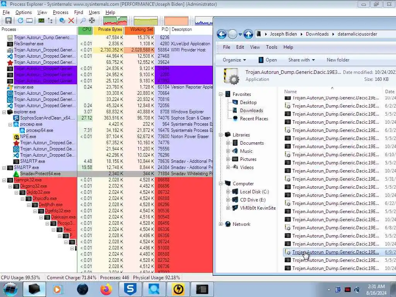Open the Process menu
The image size is (396, 297).
[61, 12]
